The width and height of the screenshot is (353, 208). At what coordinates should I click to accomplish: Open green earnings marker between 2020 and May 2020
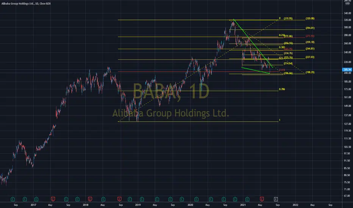point(197,199)
